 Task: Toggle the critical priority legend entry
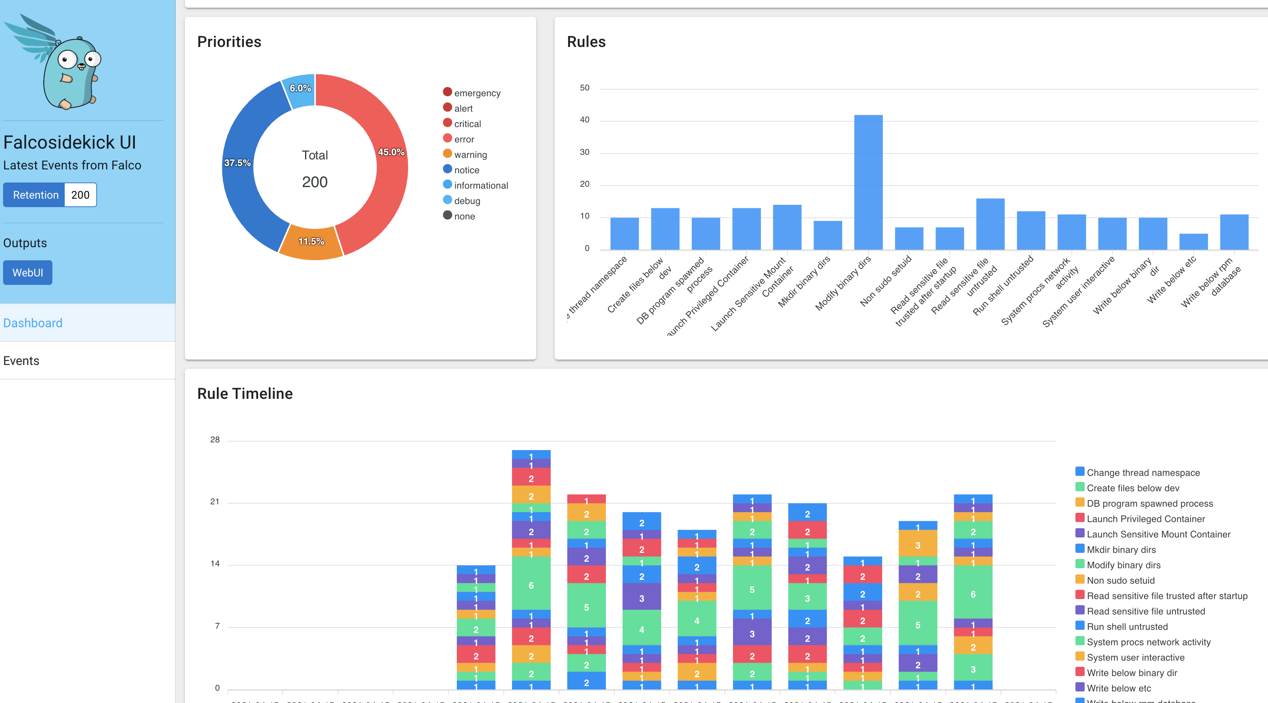[x=466, y=124]
